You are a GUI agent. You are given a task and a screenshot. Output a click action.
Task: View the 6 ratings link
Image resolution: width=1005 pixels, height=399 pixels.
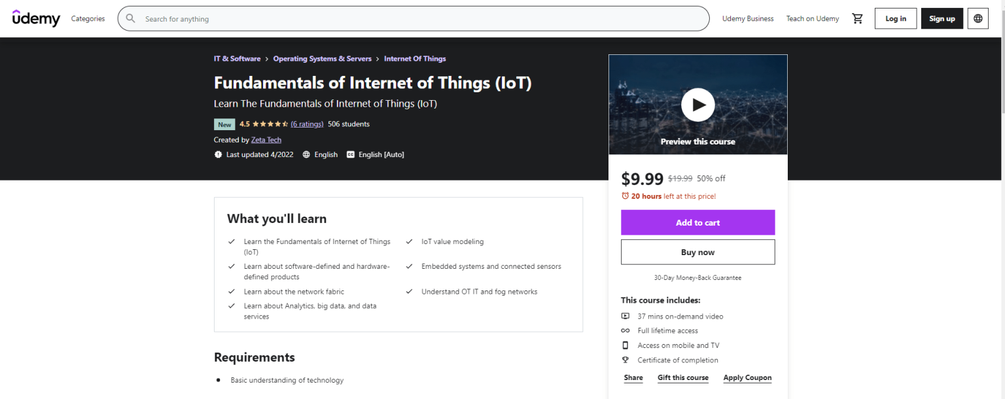(x=307, y=124)
